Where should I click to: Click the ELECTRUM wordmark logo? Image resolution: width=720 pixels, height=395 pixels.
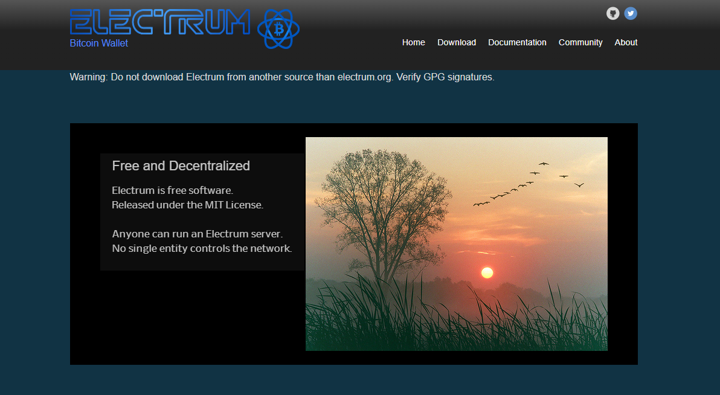160,22
